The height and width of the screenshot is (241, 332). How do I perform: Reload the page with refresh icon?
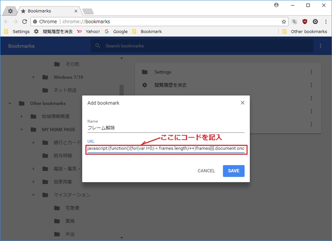[x=24, y=22]
